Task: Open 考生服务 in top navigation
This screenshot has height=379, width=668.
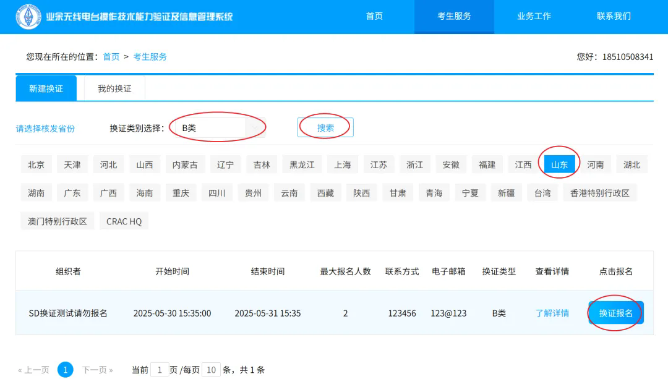Action: tap(454, 17)
